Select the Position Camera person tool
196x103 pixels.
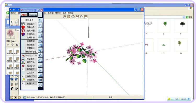(12, 84)
